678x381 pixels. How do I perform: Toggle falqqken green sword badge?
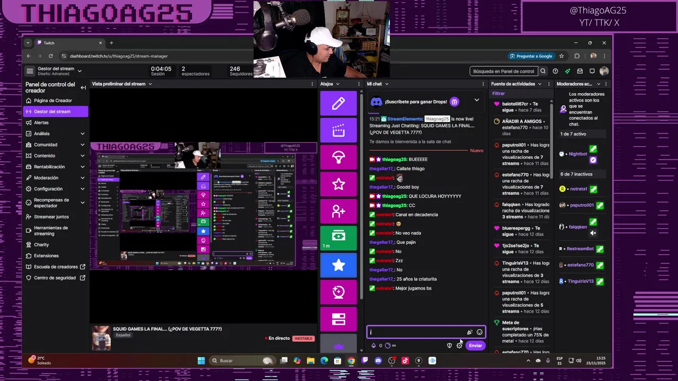593,222
